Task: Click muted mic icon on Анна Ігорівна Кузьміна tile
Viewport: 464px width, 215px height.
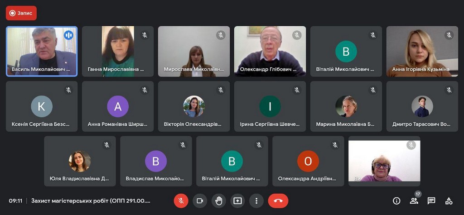Action: coord(449,35)
